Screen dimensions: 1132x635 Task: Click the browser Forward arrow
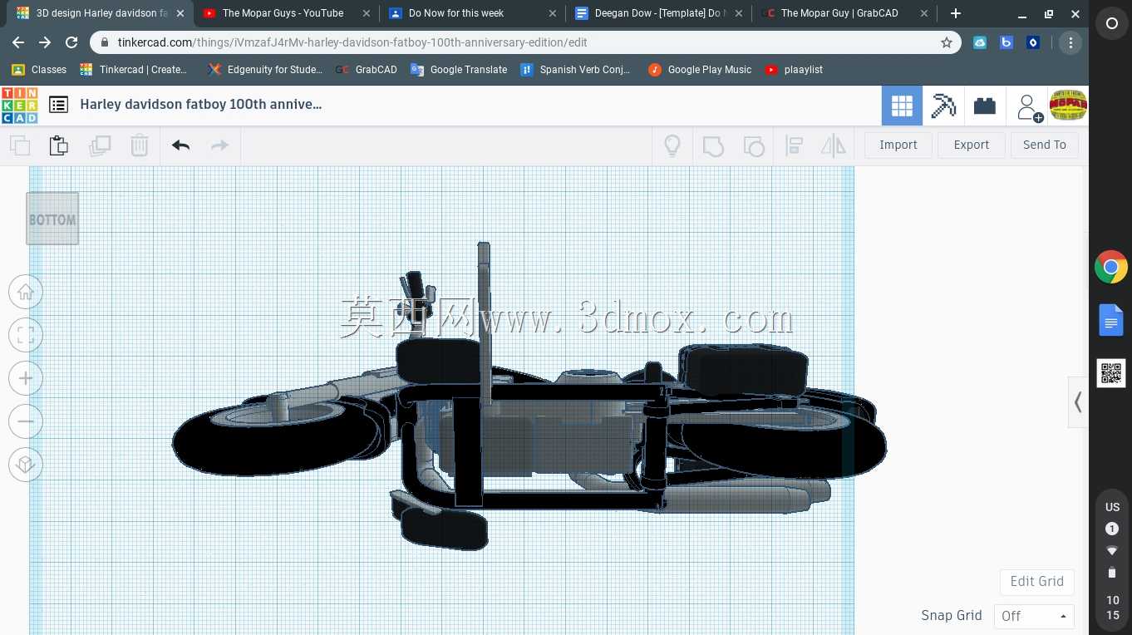45,42
